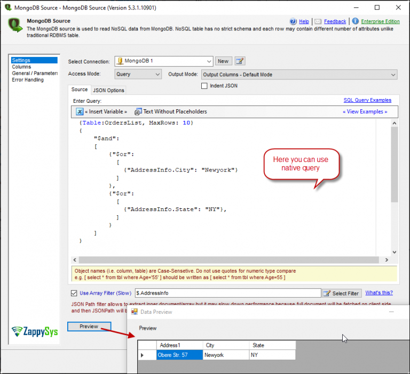Open the Enterprise Edition link
This screenshot has height=374, width=410.
point(380,21)
